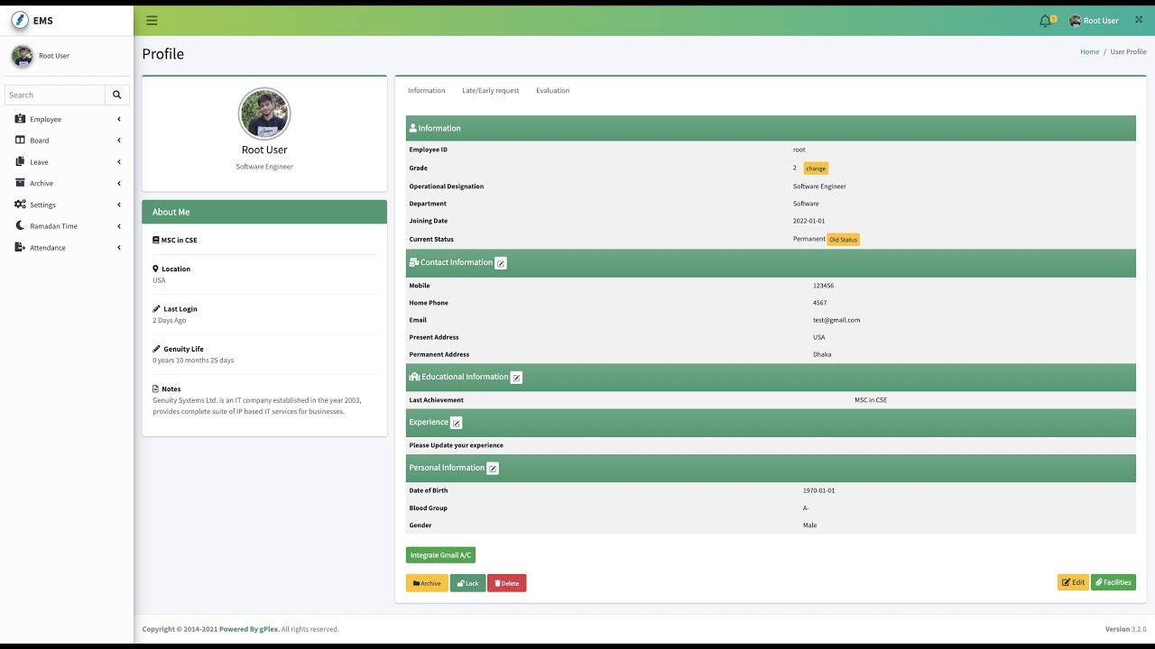Go to Home breadcrumb link

(1089, 52)
